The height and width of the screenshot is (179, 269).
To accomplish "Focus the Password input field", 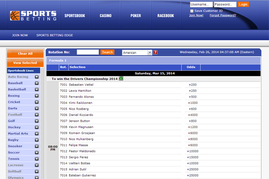I will [225, 4].
